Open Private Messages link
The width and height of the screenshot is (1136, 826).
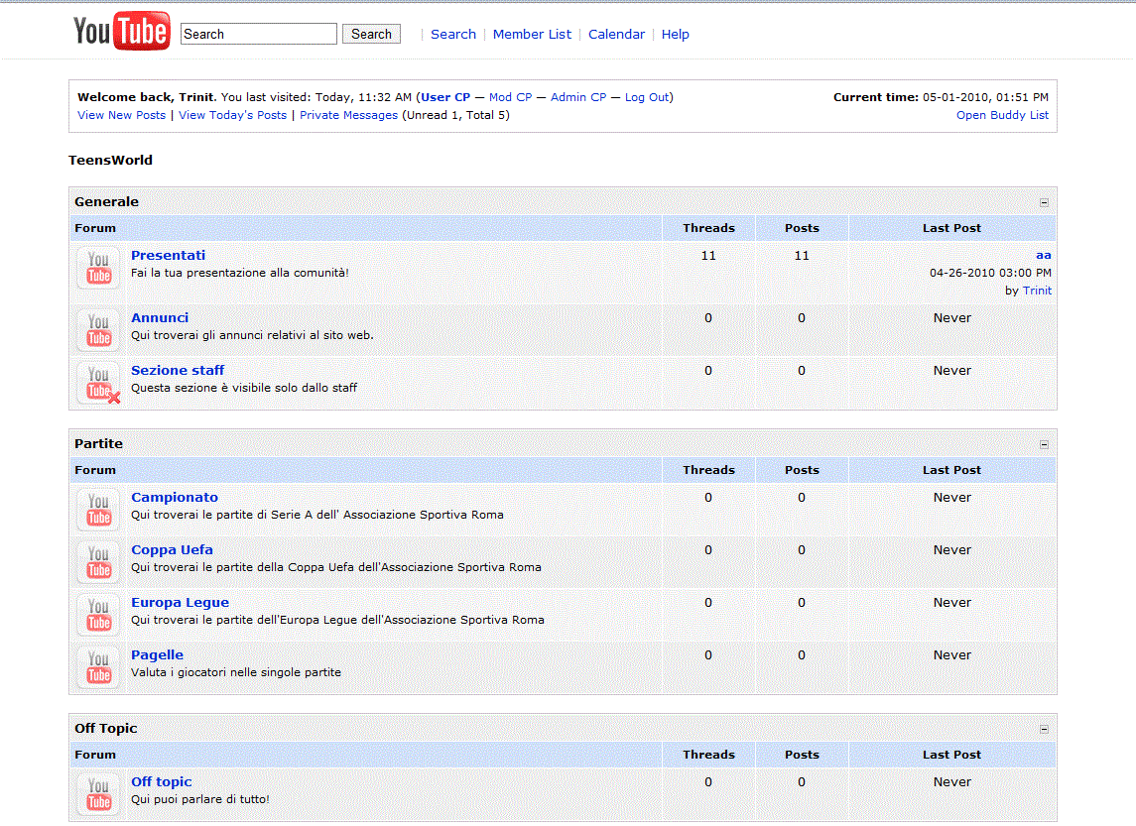pyautogui.click(x=348, y=115)
